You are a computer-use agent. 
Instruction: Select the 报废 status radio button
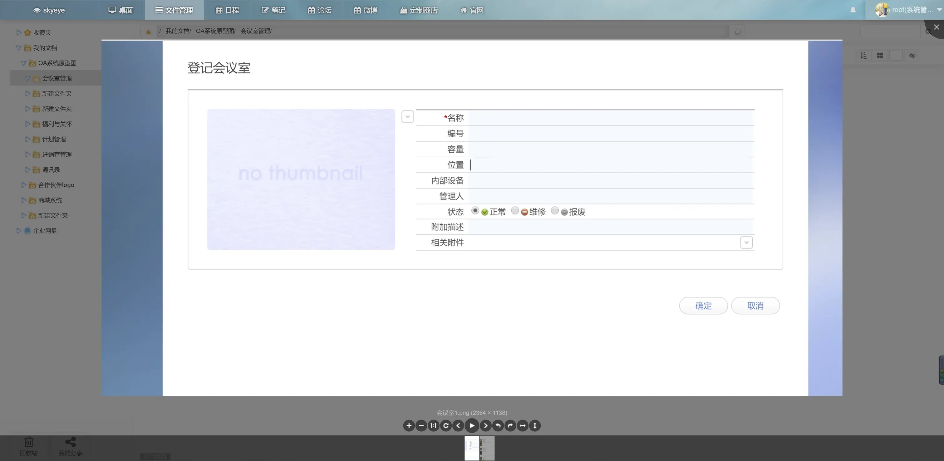(x=555, y=211)
